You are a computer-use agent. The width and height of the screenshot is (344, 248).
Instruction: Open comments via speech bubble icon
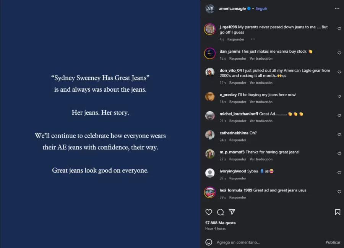click(x=221, y=212)
